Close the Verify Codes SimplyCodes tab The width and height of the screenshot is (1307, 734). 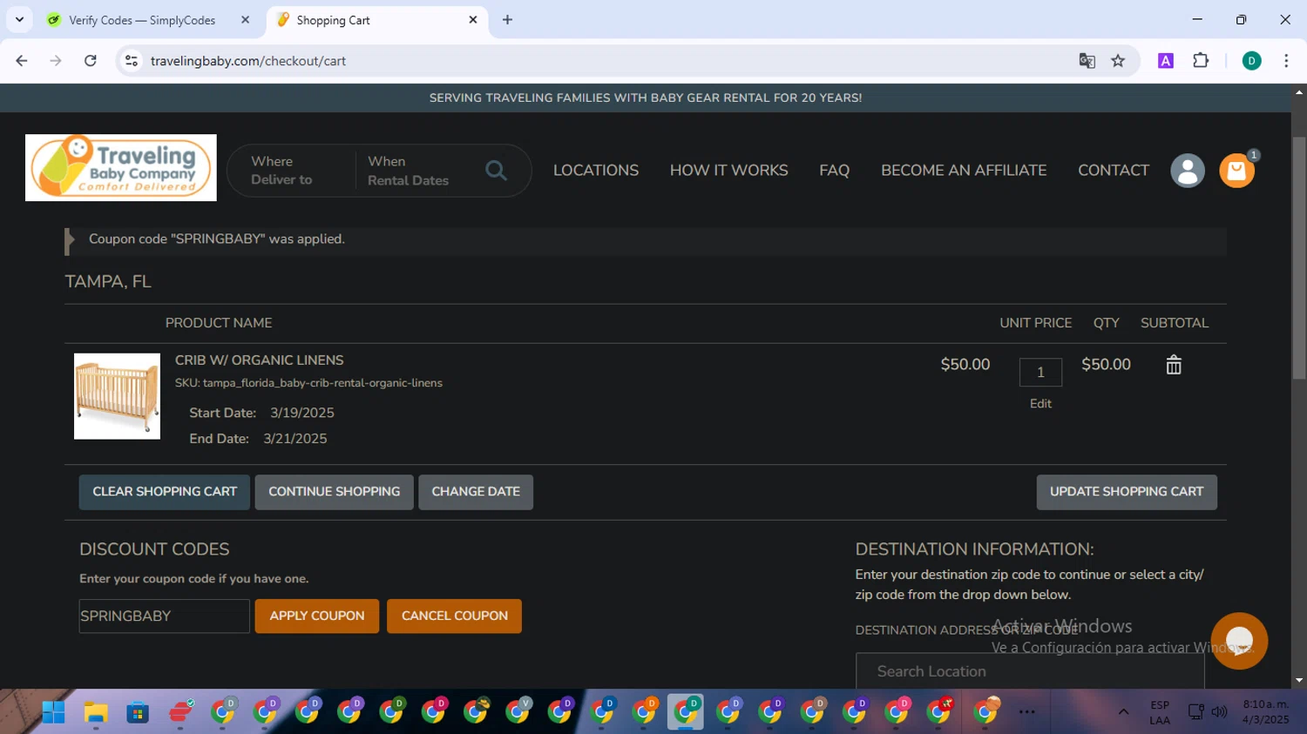tap(245, 19)
